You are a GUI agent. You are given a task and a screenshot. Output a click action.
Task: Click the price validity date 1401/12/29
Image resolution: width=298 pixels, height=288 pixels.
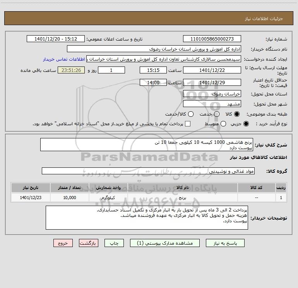tap(212, 82)
